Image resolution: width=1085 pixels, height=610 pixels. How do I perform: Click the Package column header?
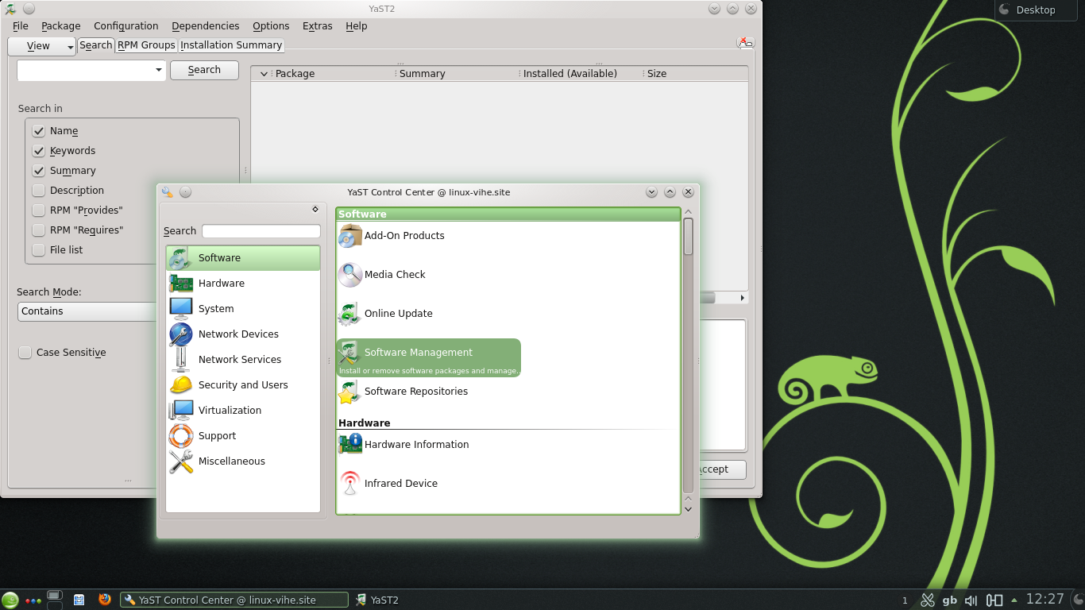(295, 74)
